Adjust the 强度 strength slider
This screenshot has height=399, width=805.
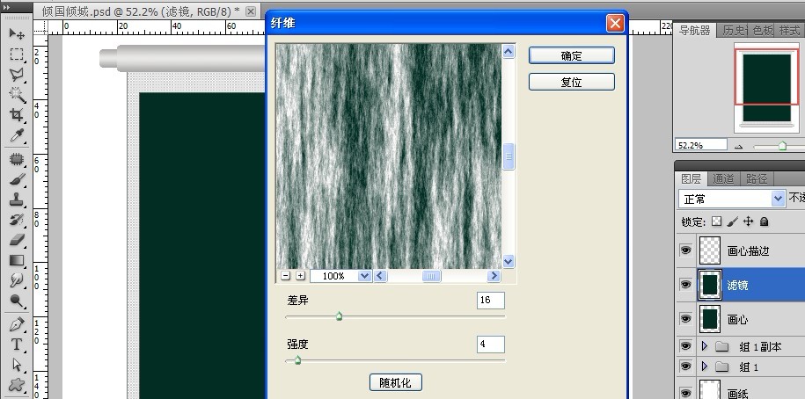(x=297, y=360)
